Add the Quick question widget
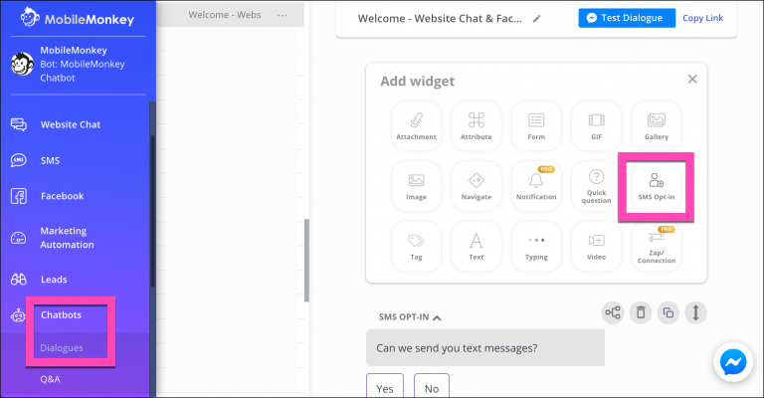This screenshot has width=764, height=398. [597, 186]
